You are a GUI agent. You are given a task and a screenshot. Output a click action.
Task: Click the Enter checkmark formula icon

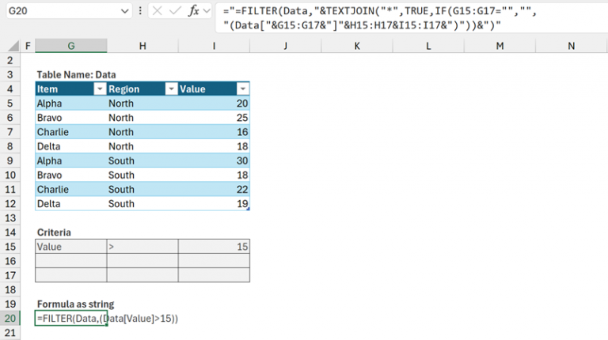[x=174, y=12]
